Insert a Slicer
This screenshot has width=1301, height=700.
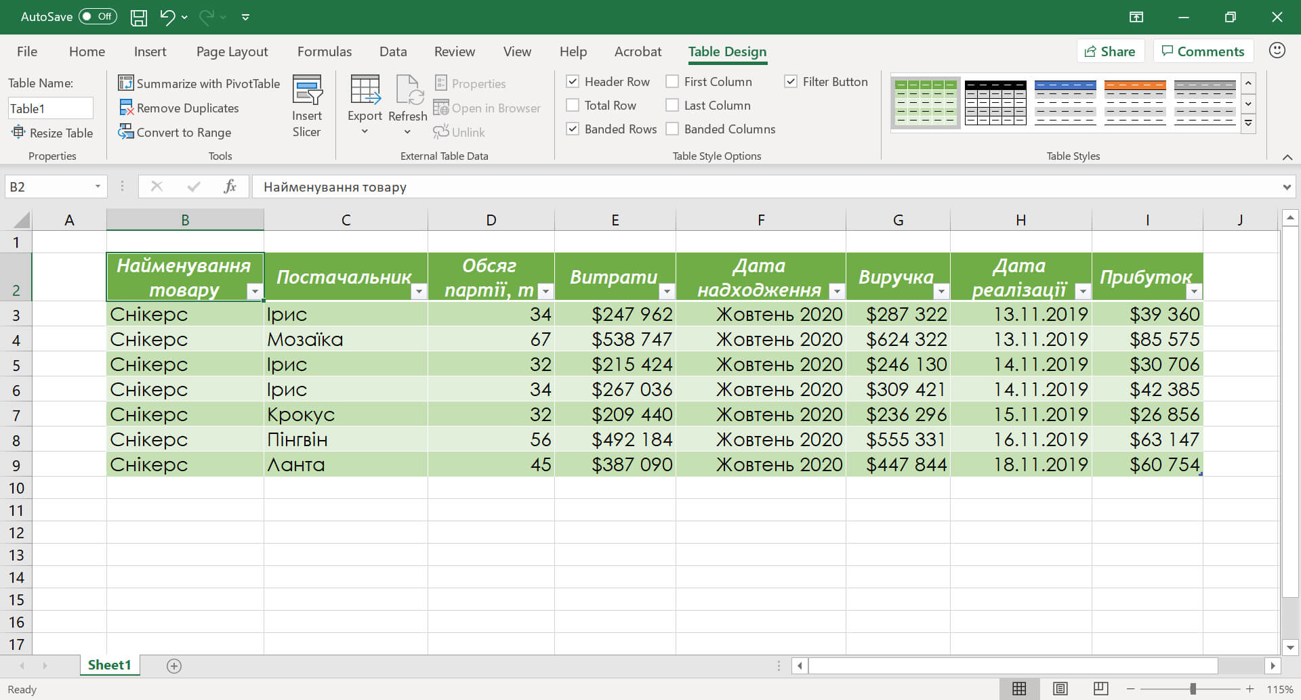(308, 103)
